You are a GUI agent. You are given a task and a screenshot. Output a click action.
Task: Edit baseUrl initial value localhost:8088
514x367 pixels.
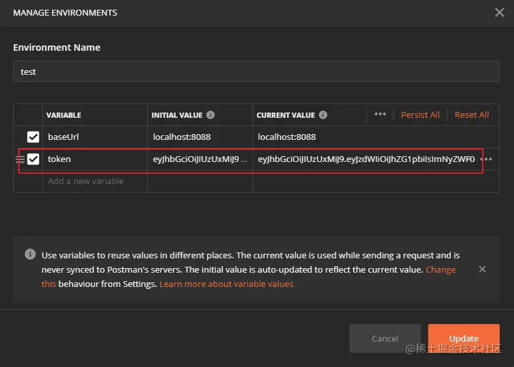pyautogui.click(x=200, y=137)
